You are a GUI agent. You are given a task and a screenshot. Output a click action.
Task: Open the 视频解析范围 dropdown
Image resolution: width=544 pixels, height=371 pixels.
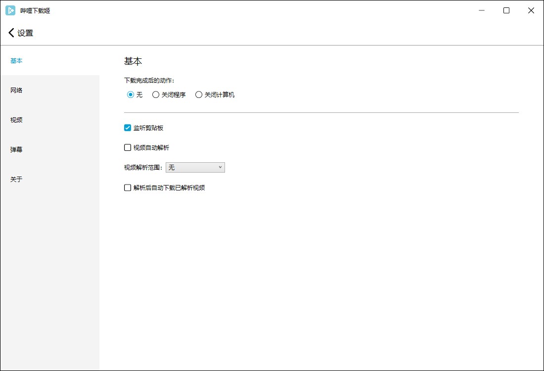pyautogui.click(x=195, y=168)
